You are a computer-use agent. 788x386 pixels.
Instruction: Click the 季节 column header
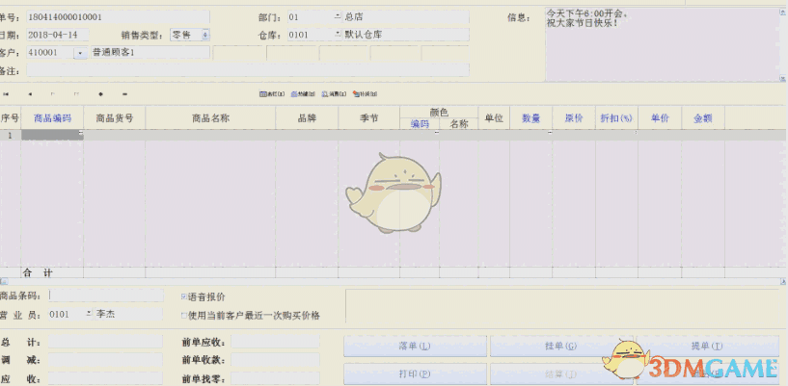(x=369, y=118)
